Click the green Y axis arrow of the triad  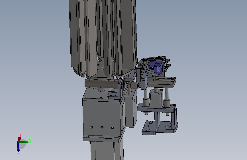coord(23,142)
